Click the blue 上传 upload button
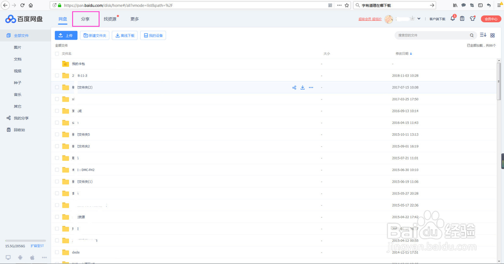This screenshot has width=504, height=264. 66,35
